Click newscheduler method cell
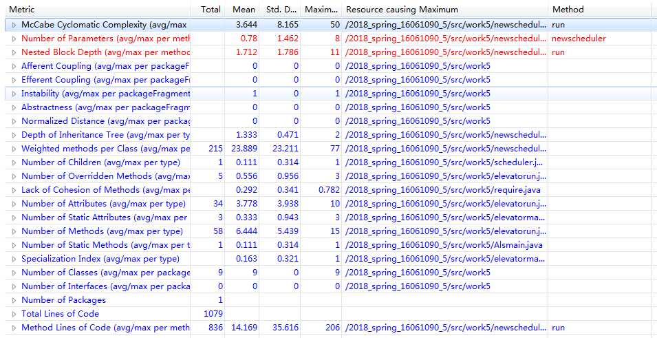Viewport: 657px width, 338px height. 579,39
